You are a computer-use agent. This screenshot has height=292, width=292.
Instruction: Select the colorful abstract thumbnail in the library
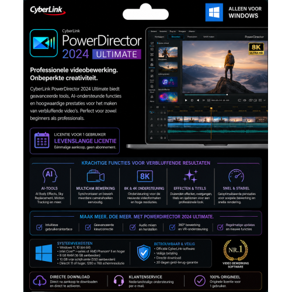[168, 97]
